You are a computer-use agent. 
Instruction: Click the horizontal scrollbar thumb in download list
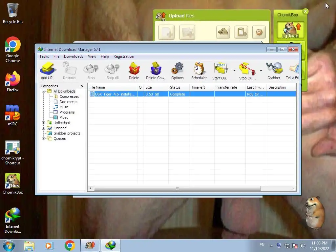click(177, 188)
